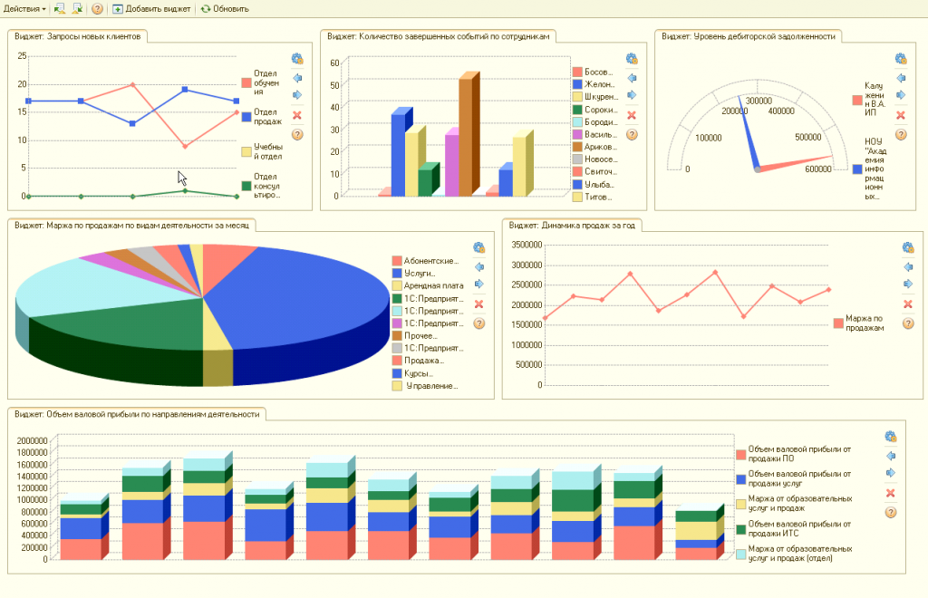Click the Добавить виджет button
The image size is (928, 598).
point(151,9)
